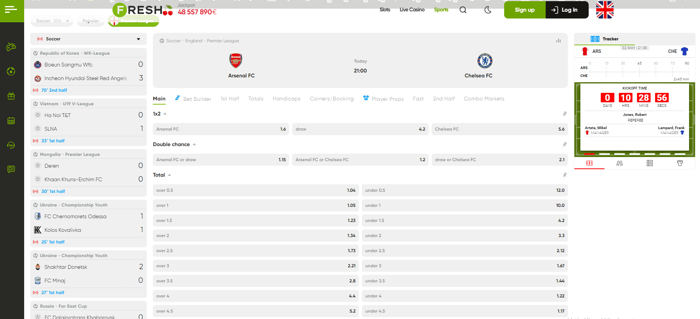The image size is (700, 319).
Task: Open Shakhtar Donetsk live match
Action: pyautogui.click(x=88, y=267)
